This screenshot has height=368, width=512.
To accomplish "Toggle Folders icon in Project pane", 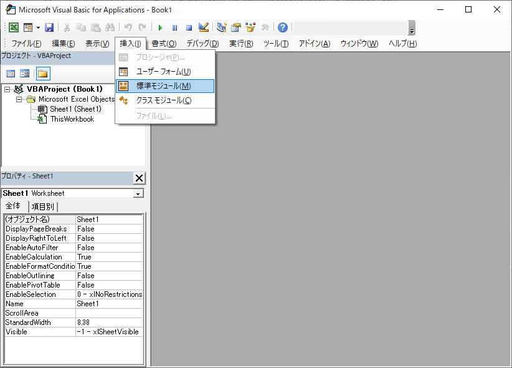I will 43,74.
